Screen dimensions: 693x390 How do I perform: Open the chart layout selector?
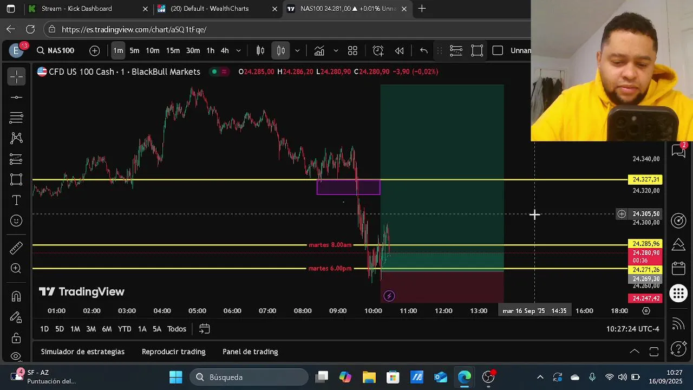498,50
